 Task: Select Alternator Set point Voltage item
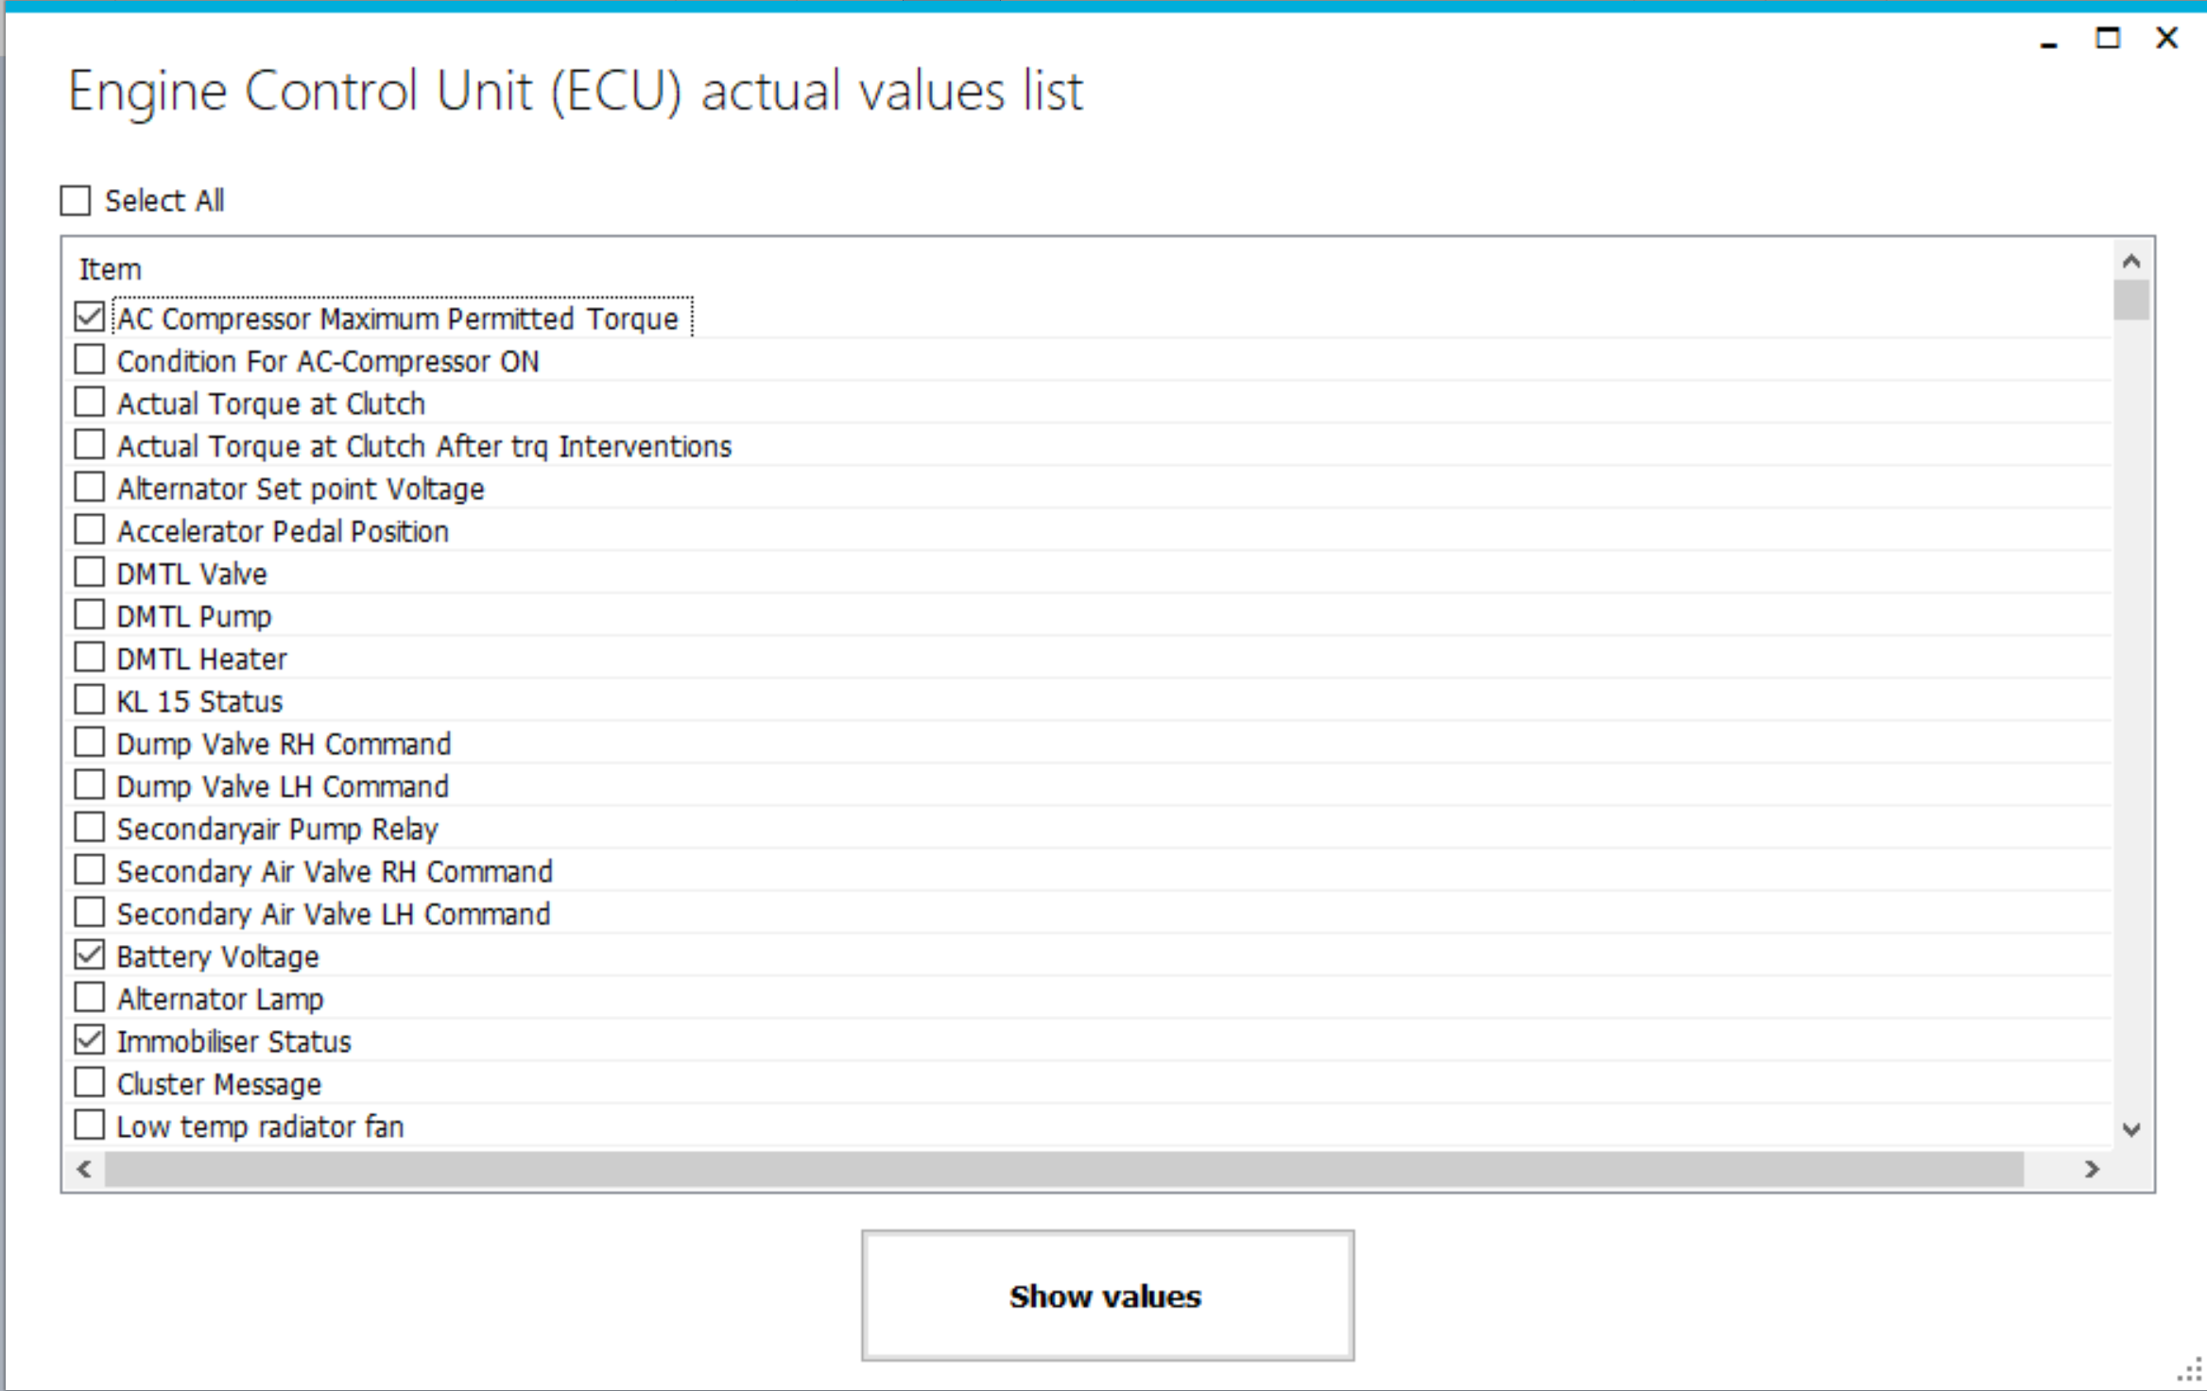click(x=90, y=488)
